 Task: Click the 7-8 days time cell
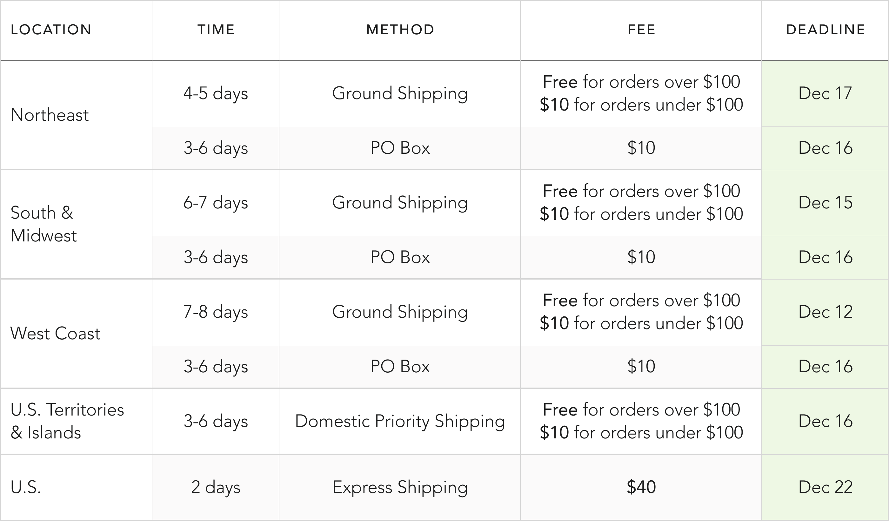[216, 312]
